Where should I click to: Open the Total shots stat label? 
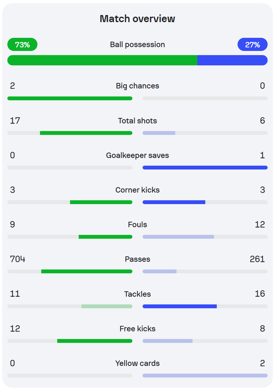137,121
